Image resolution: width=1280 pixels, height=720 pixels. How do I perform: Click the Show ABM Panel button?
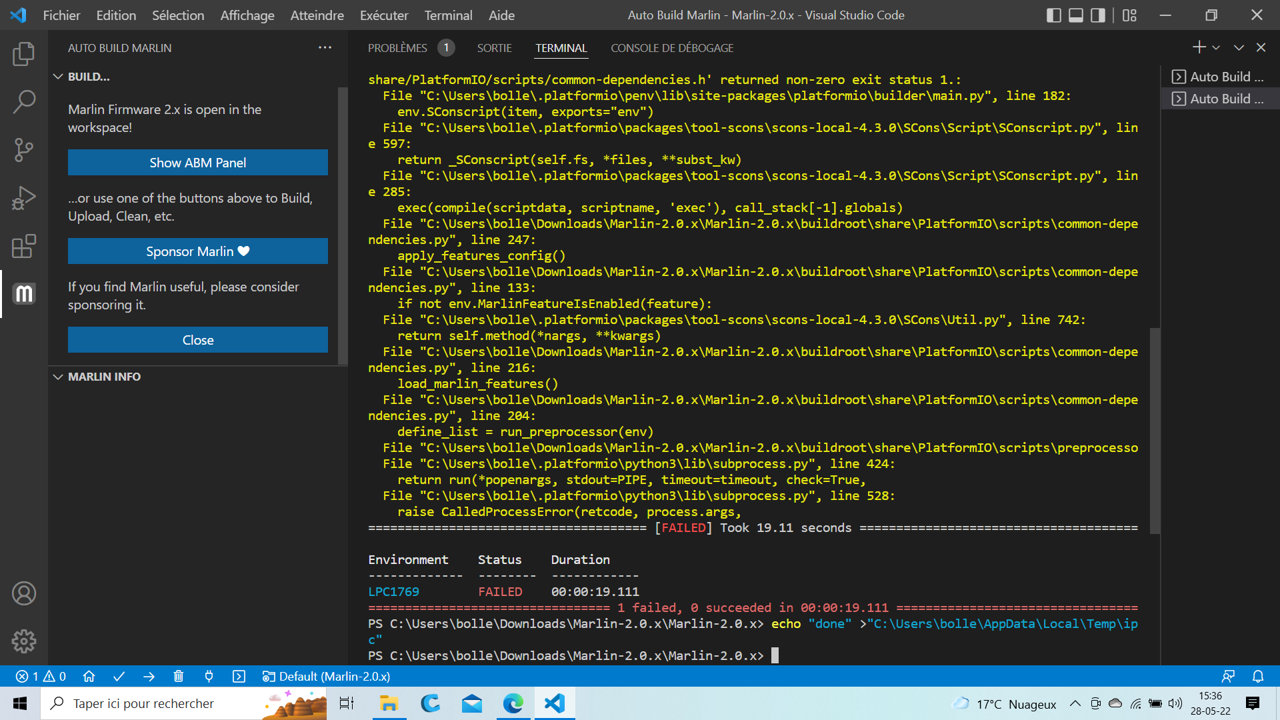click(198, 163)
